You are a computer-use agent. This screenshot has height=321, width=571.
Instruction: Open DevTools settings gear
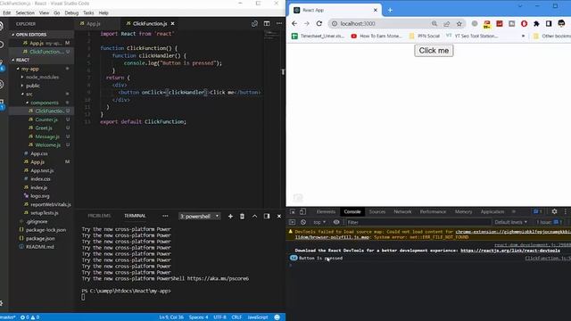[554, 211]
